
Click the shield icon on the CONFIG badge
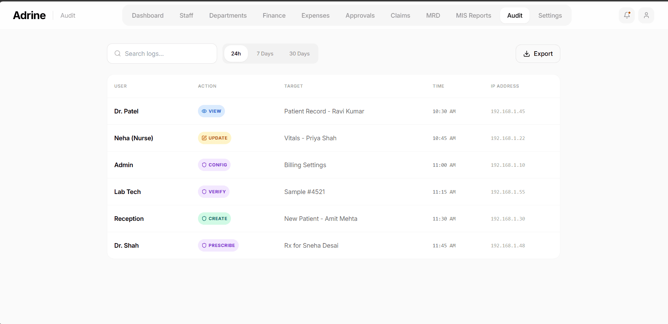tap(204, 165)
